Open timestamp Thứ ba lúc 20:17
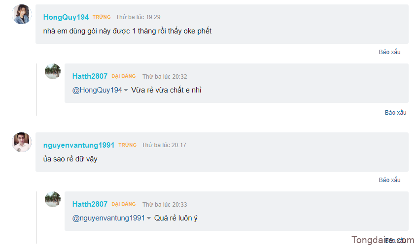The width and height of the screenshot is (419, 250). coord(164,145)
